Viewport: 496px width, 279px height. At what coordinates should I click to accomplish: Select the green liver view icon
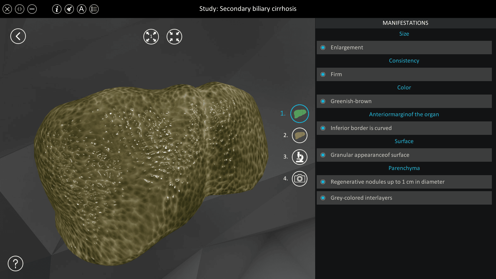point(300,114)
